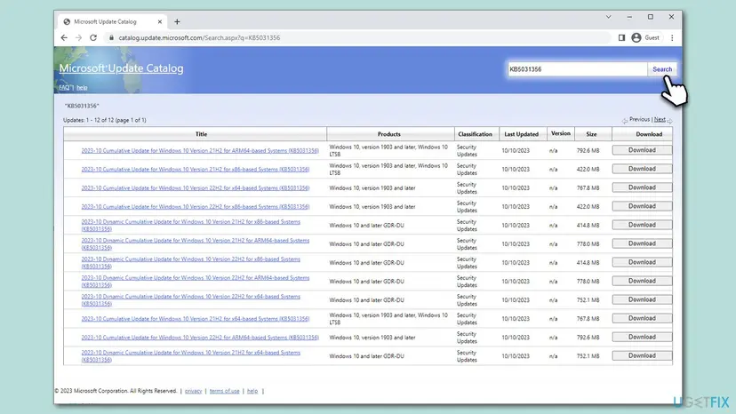The width and height of the screenshot is (736, 414).
Task: Download Cumulative Update 22H2 for x86
Action: [642, 206]
